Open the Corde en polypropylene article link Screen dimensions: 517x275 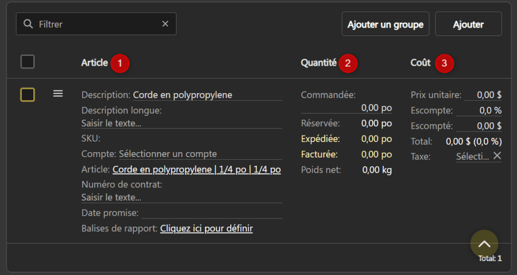pyautogui.click(x=196, y=170)
